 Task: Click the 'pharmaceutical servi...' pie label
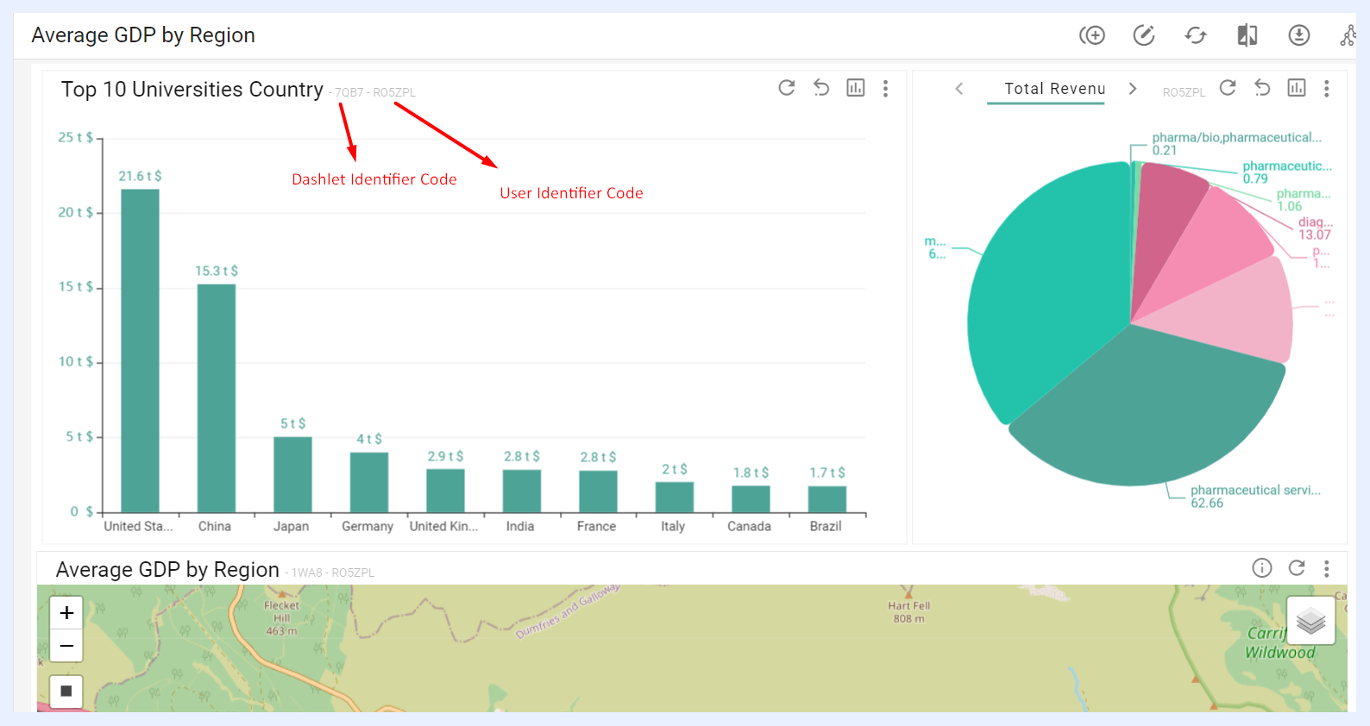click(1255, 491)
